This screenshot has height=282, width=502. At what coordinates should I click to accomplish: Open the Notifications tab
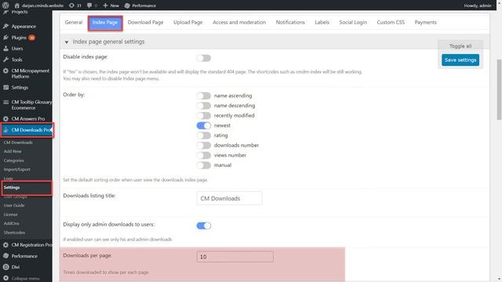(290, 23)
